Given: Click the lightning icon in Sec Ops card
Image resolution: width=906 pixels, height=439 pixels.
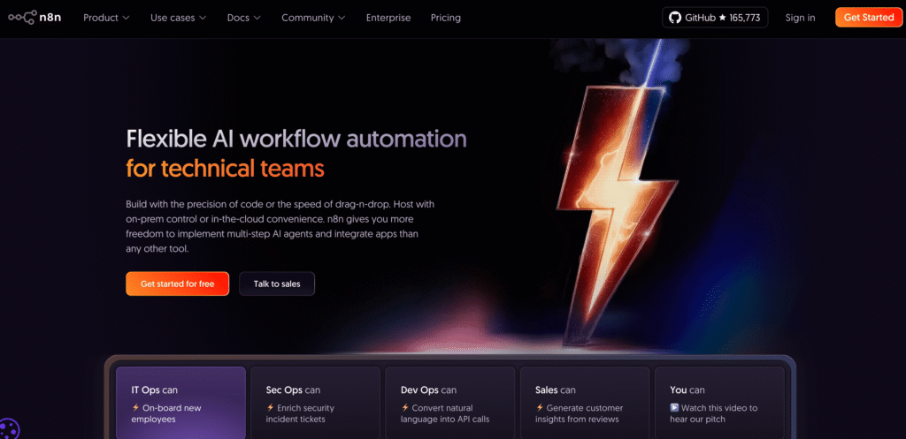Looking at the screenshot, I should point(270,408).
